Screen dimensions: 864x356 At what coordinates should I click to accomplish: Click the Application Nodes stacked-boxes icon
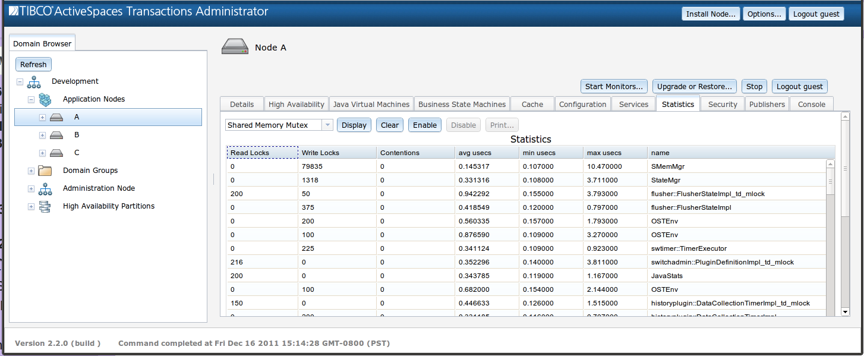45,99
